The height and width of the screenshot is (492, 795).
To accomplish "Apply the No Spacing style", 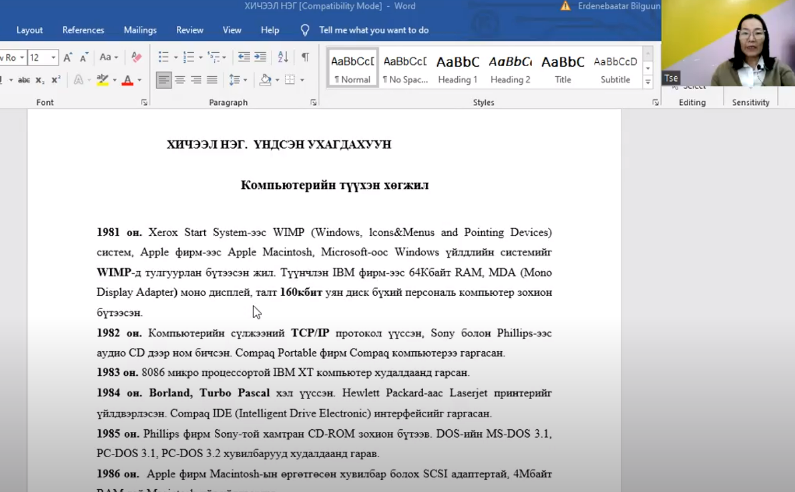I will [x=405, y=68].
